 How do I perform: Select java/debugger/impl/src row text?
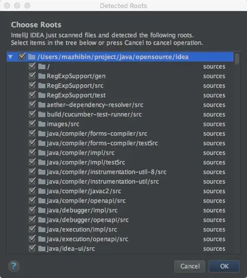point(82,210)
